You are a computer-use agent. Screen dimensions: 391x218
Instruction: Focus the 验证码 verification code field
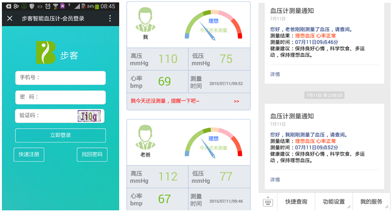45,116
